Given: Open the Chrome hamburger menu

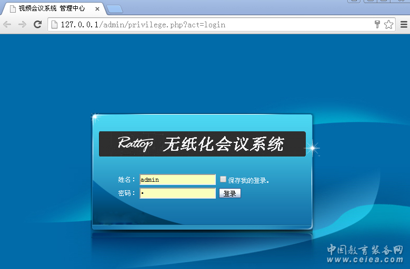Looking at the screenshot, I should pos(404,24).
